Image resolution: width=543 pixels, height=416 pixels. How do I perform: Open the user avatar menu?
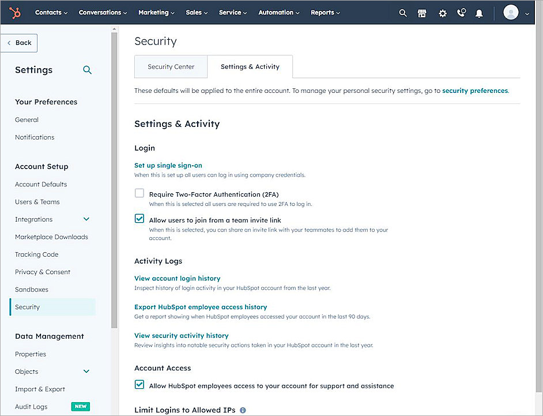511,12
